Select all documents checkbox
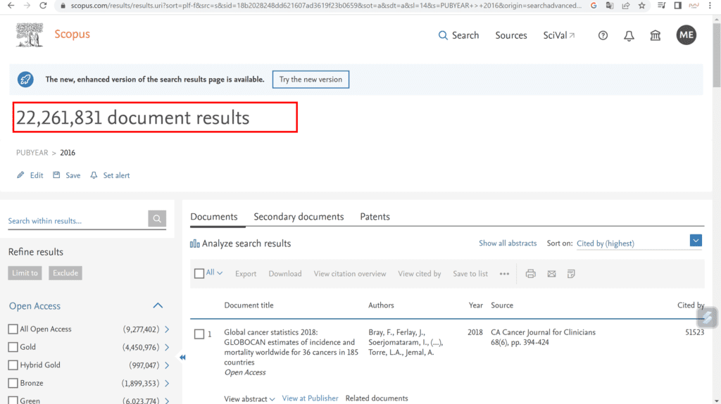Viewport: 721px width, 404px height. pyautogui.click(x=199, y=274)
